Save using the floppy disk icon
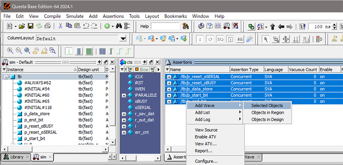343x165 pixels. coord(30,27)
